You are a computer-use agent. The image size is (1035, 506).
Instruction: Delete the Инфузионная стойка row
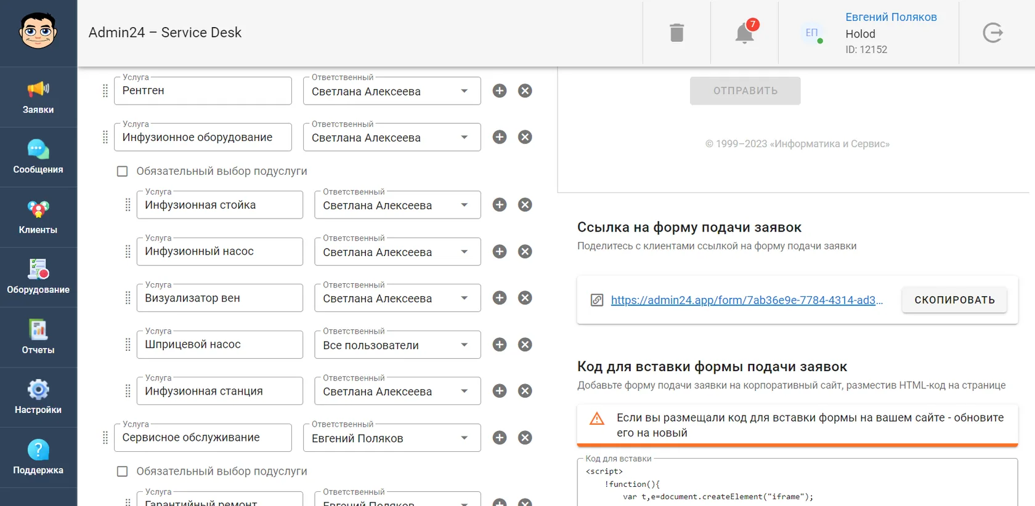[525, 204]
